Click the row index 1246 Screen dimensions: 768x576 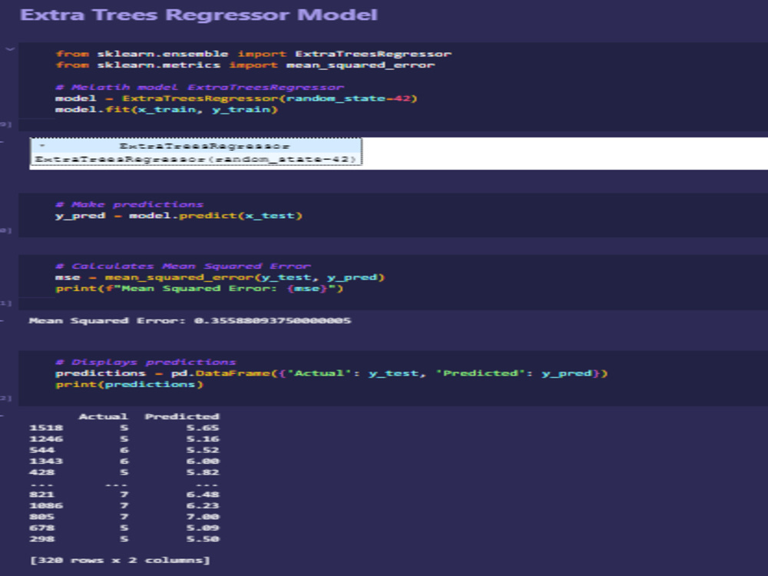46,439
